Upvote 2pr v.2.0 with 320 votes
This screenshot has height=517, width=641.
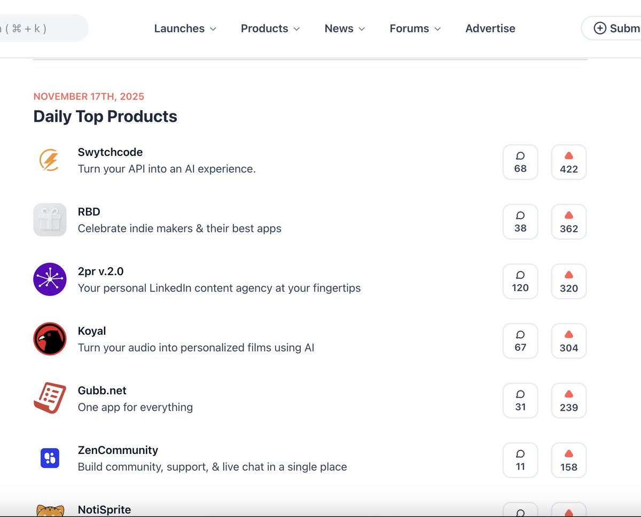[x=569, y=281]
